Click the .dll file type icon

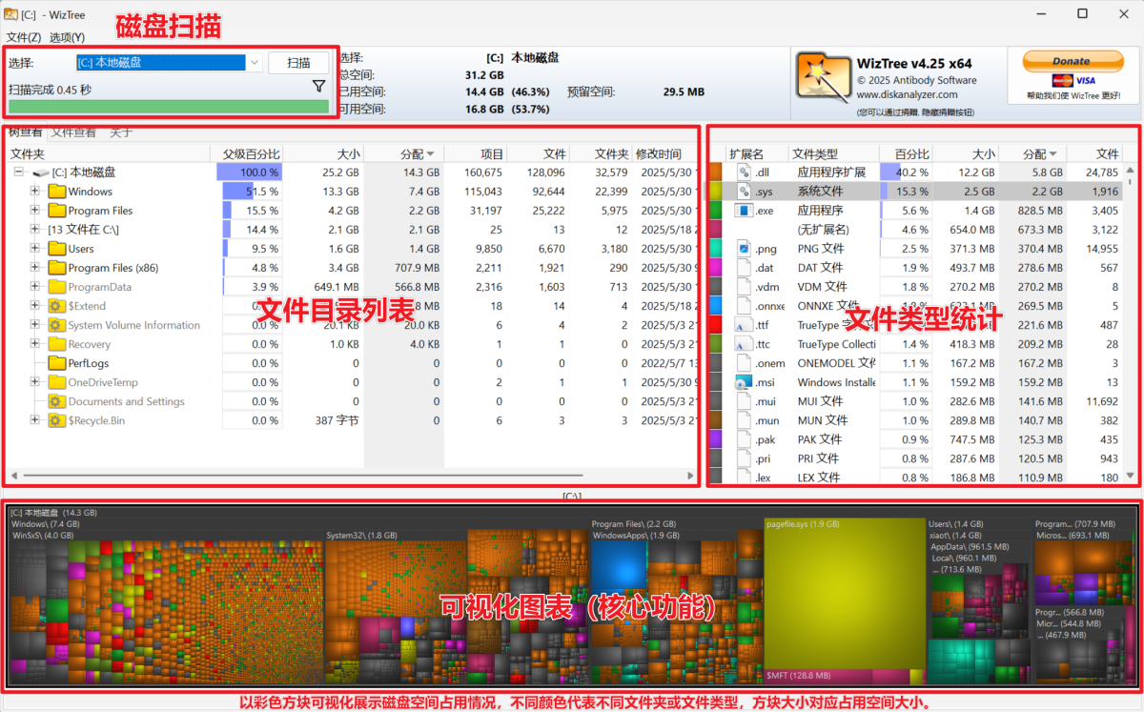tap(744, 173)
